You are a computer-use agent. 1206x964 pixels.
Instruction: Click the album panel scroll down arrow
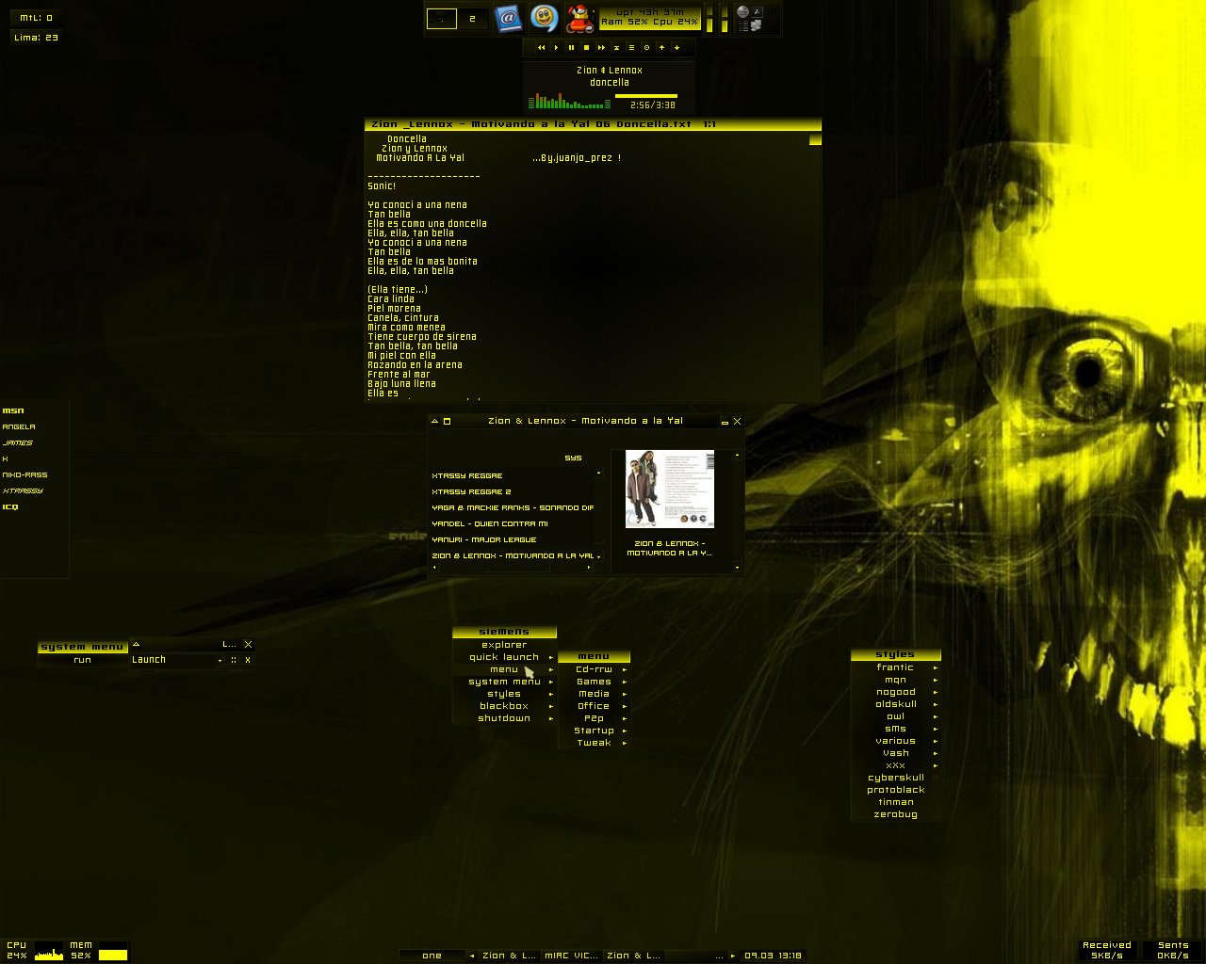(x=737, y=568)
